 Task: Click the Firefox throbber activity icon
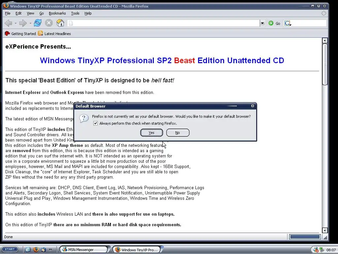click(323, 13)
